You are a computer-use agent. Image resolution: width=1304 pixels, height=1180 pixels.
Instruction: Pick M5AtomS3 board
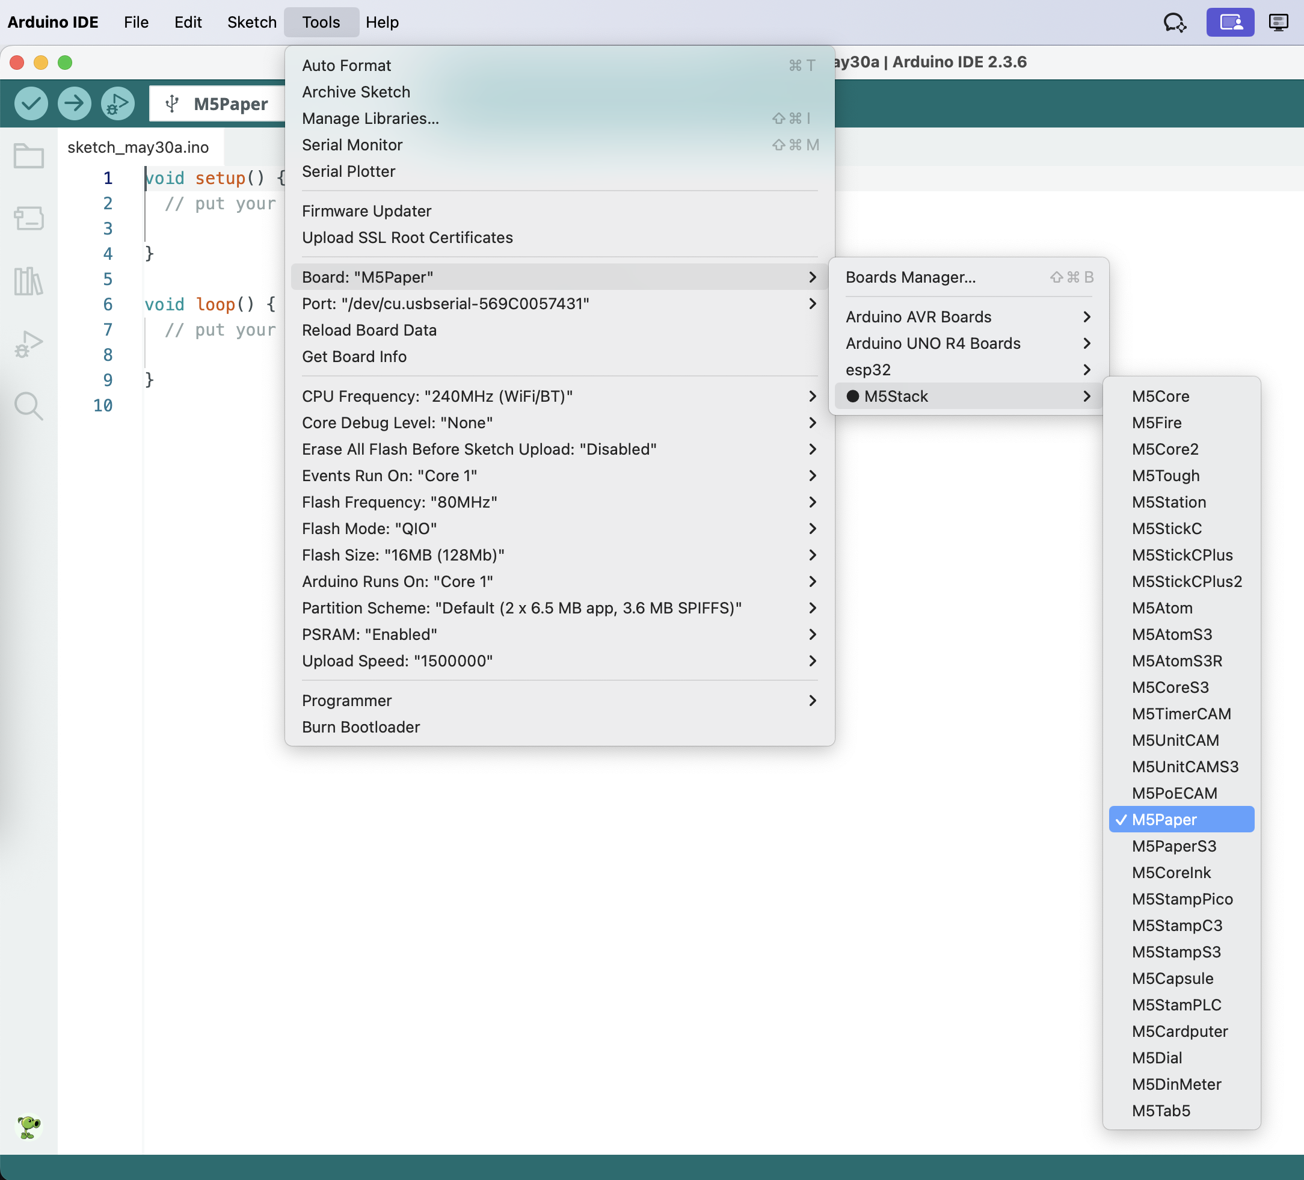1181,634
